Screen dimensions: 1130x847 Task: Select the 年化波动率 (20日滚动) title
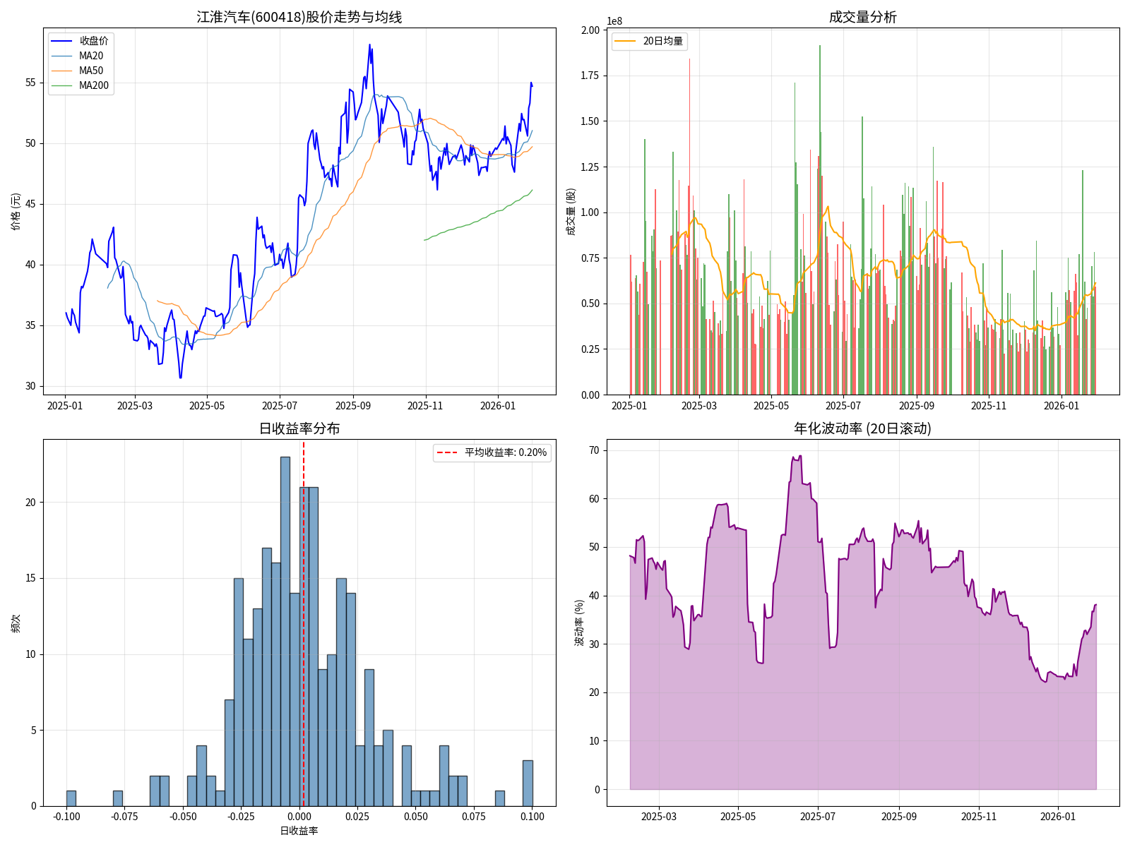tap(862, 428)
